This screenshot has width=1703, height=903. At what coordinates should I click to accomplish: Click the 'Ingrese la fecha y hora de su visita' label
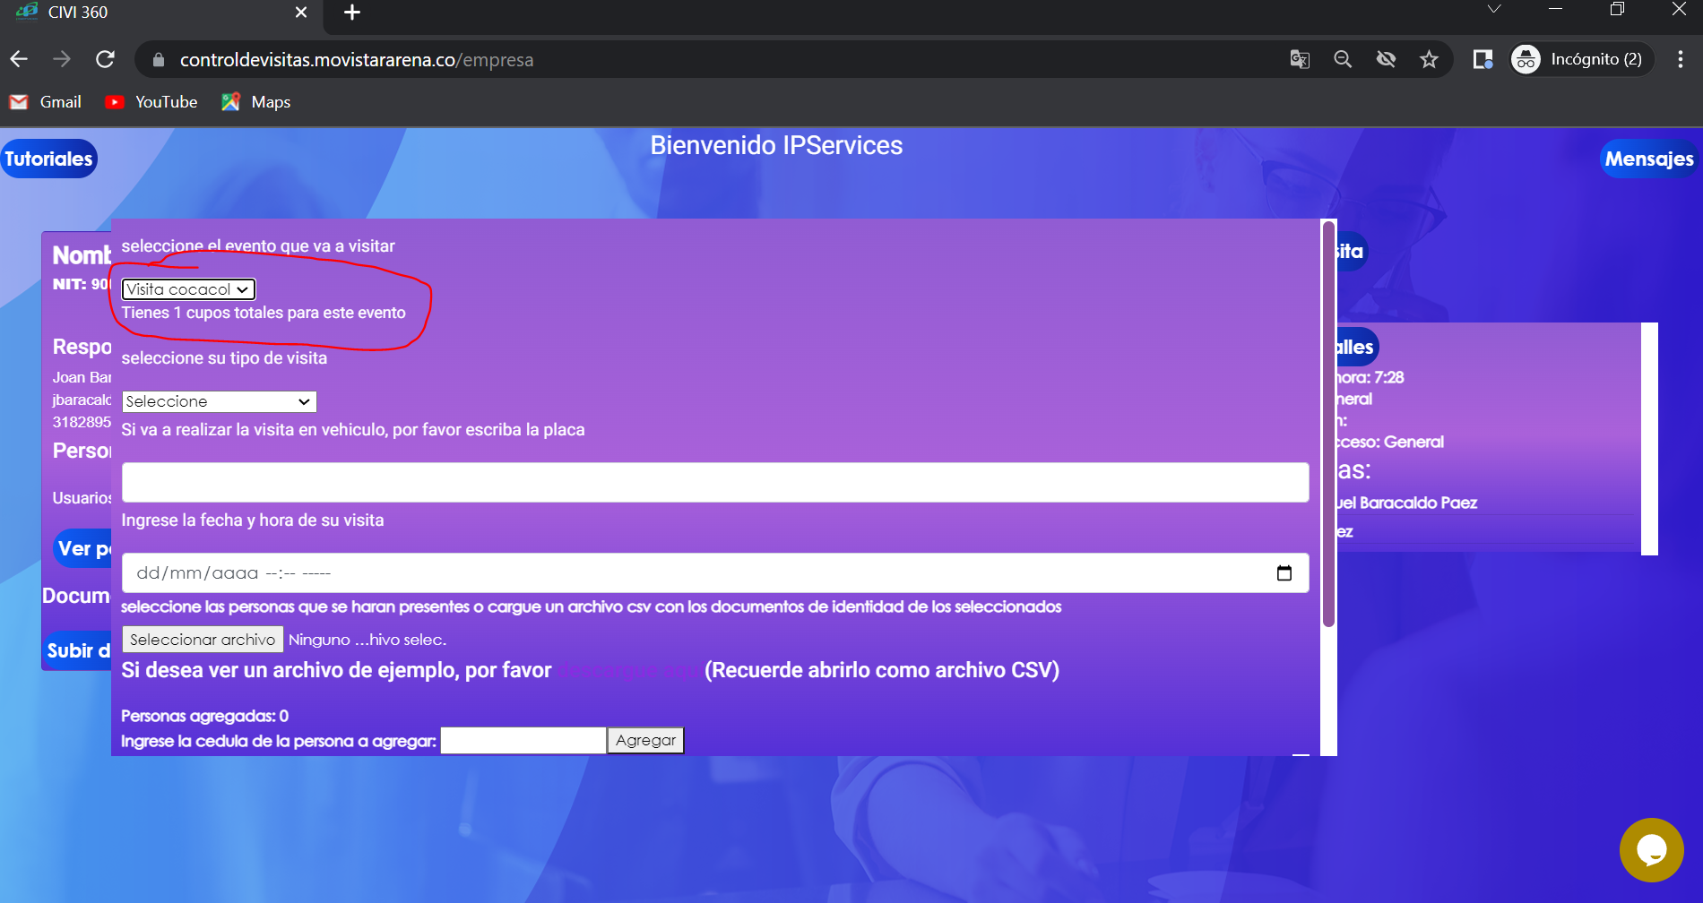(x=253, y=520)
